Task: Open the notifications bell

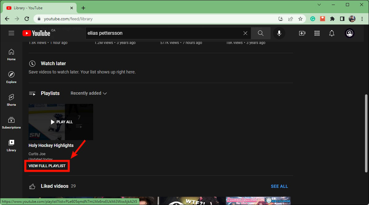Action: (332, 33)
